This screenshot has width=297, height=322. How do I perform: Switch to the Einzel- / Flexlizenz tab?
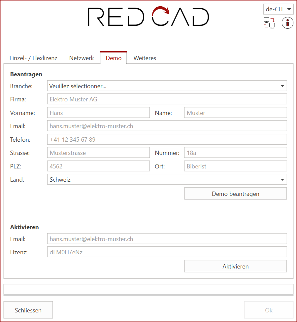33,58
